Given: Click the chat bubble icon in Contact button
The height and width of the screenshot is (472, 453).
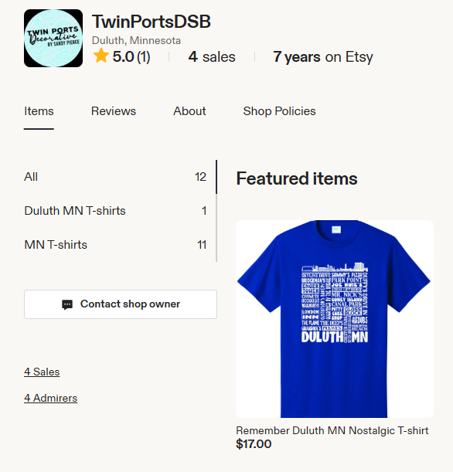Looking at the screenshot, I should (x=67, y=304).
